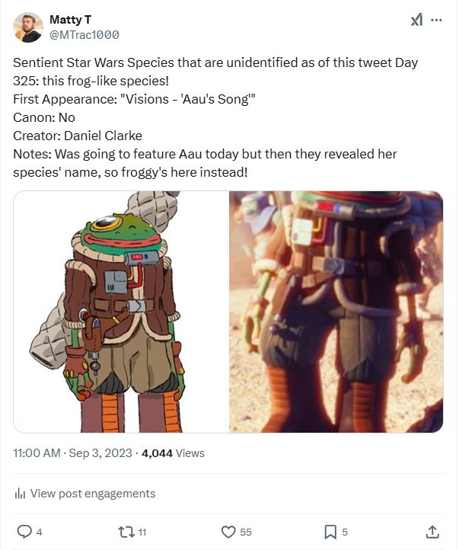The width and height of the screenshot is (459, 550).
Task: Toggle the like heart icon
Action: coord(228,531)
